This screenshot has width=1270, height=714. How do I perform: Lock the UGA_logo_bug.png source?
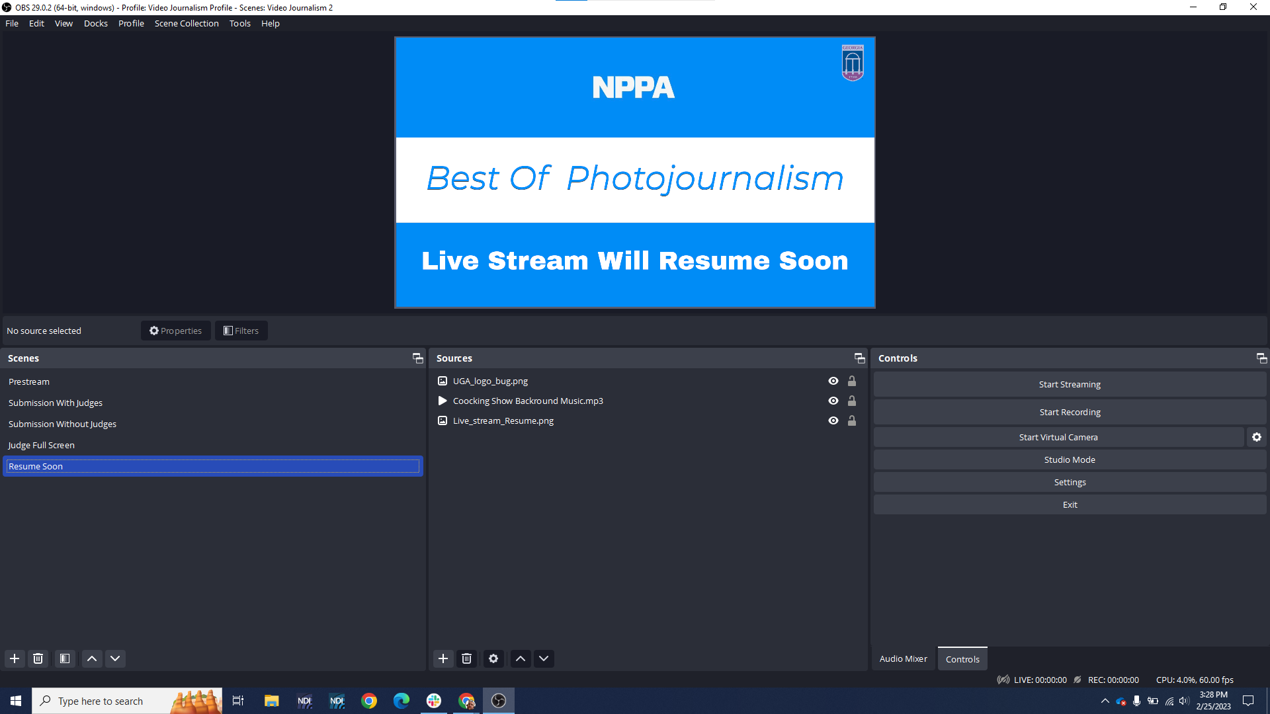tap(852, 381)
